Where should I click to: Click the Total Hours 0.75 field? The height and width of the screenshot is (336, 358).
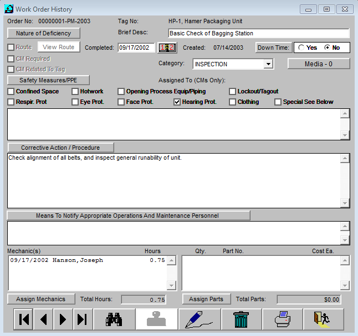[x=144, y=300]
